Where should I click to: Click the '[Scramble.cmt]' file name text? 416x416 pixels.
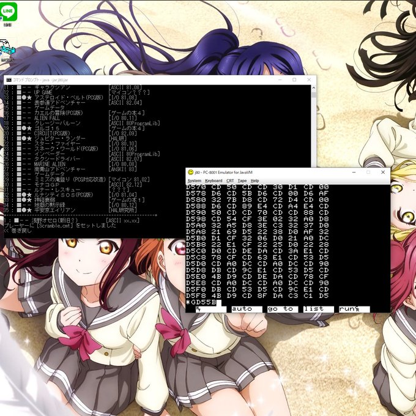pos(55,226)
